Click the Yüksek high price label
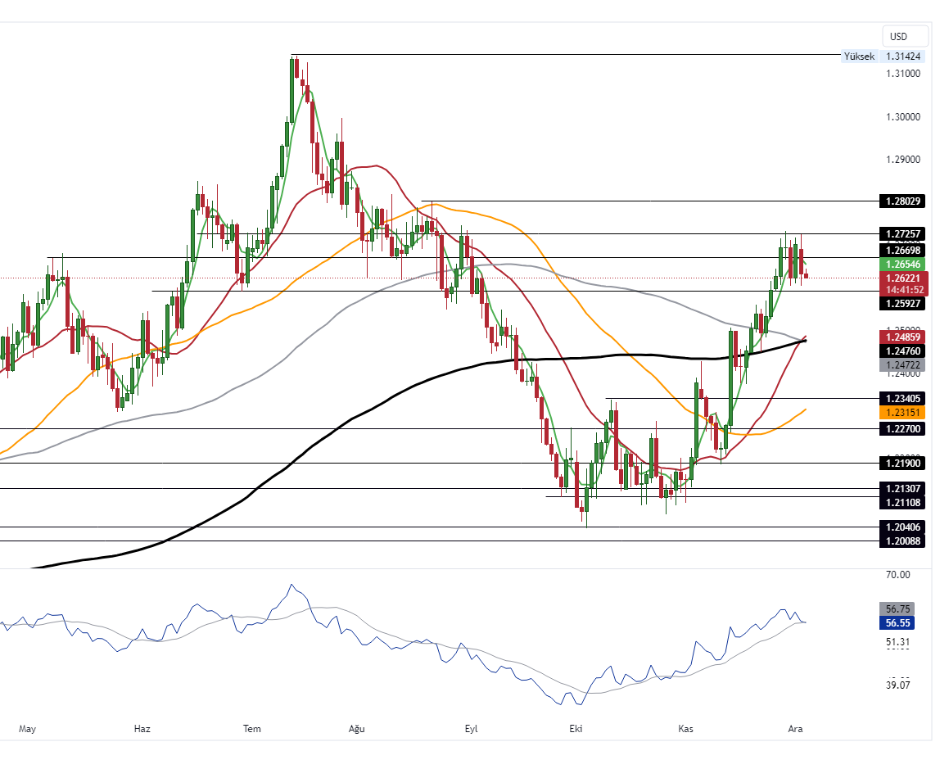 859,57
